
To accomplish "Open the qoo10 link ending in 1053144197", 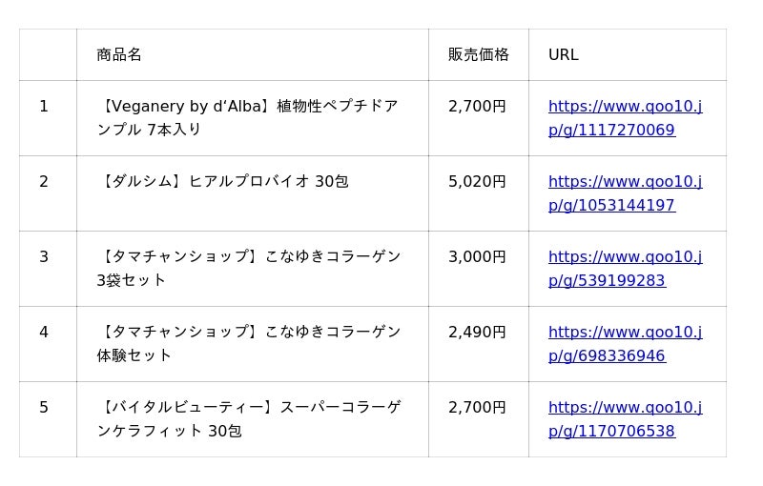I will 625,193.
